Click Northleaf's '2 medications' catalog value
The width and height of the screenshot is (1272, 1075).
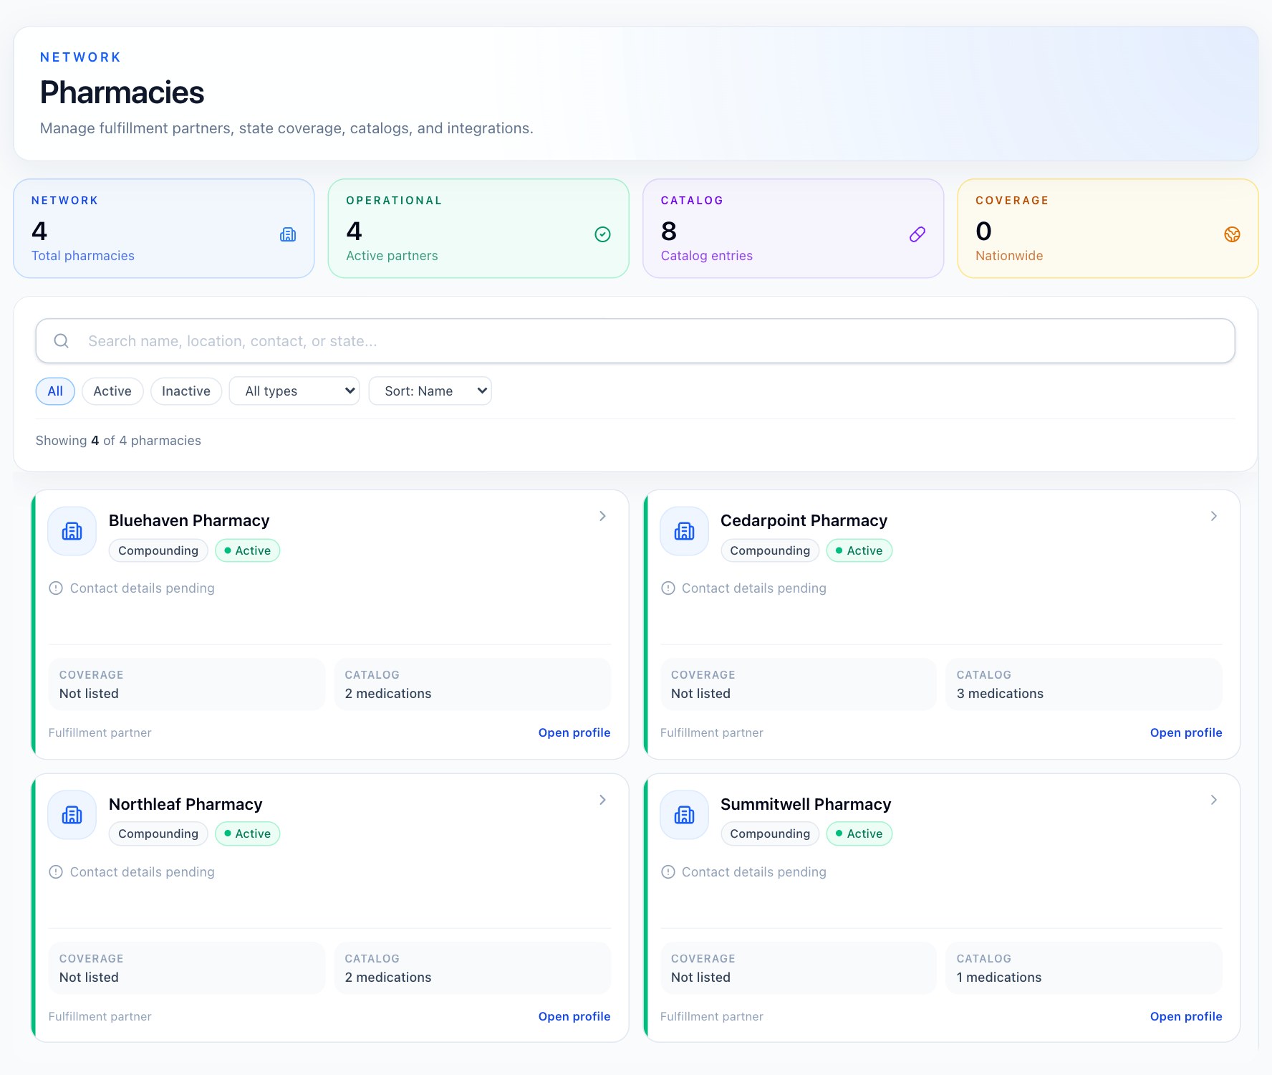pyautogui.click(x=388, y=978)
